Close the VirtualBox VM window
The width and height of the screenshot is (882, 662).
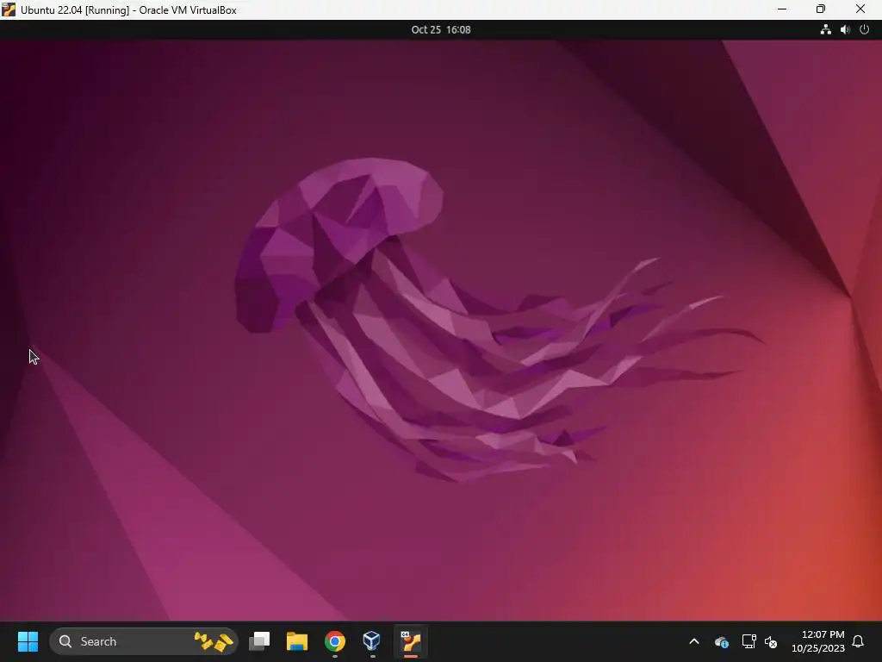(x=860, y=9)
